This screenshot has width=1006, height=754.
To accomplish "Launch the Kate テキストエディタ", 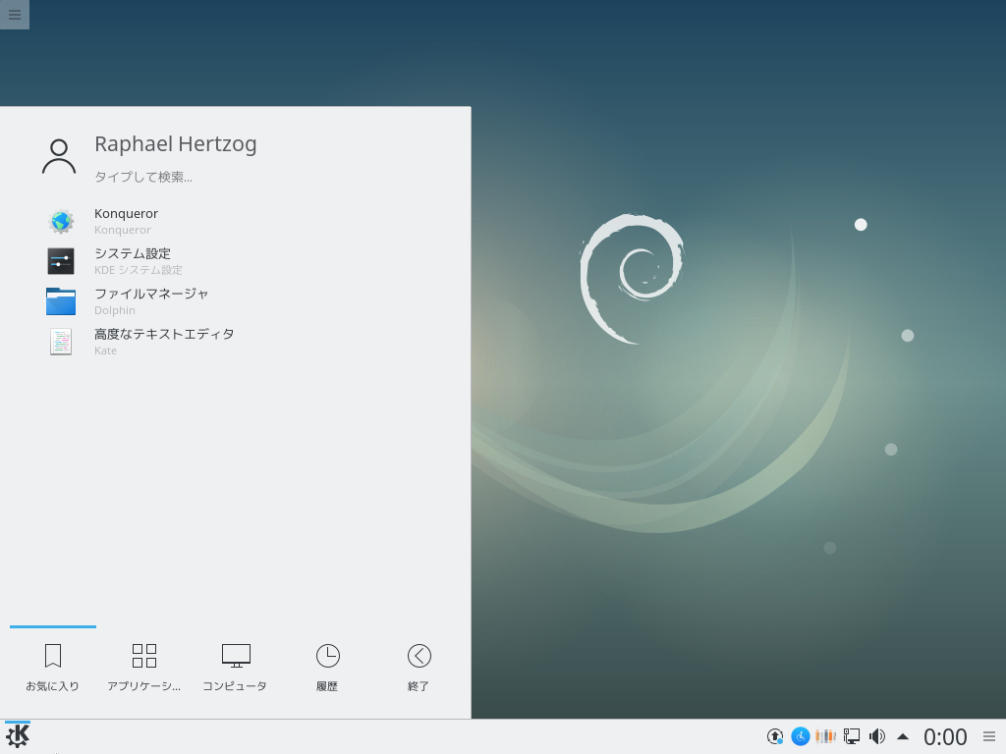I will [163, 341].
